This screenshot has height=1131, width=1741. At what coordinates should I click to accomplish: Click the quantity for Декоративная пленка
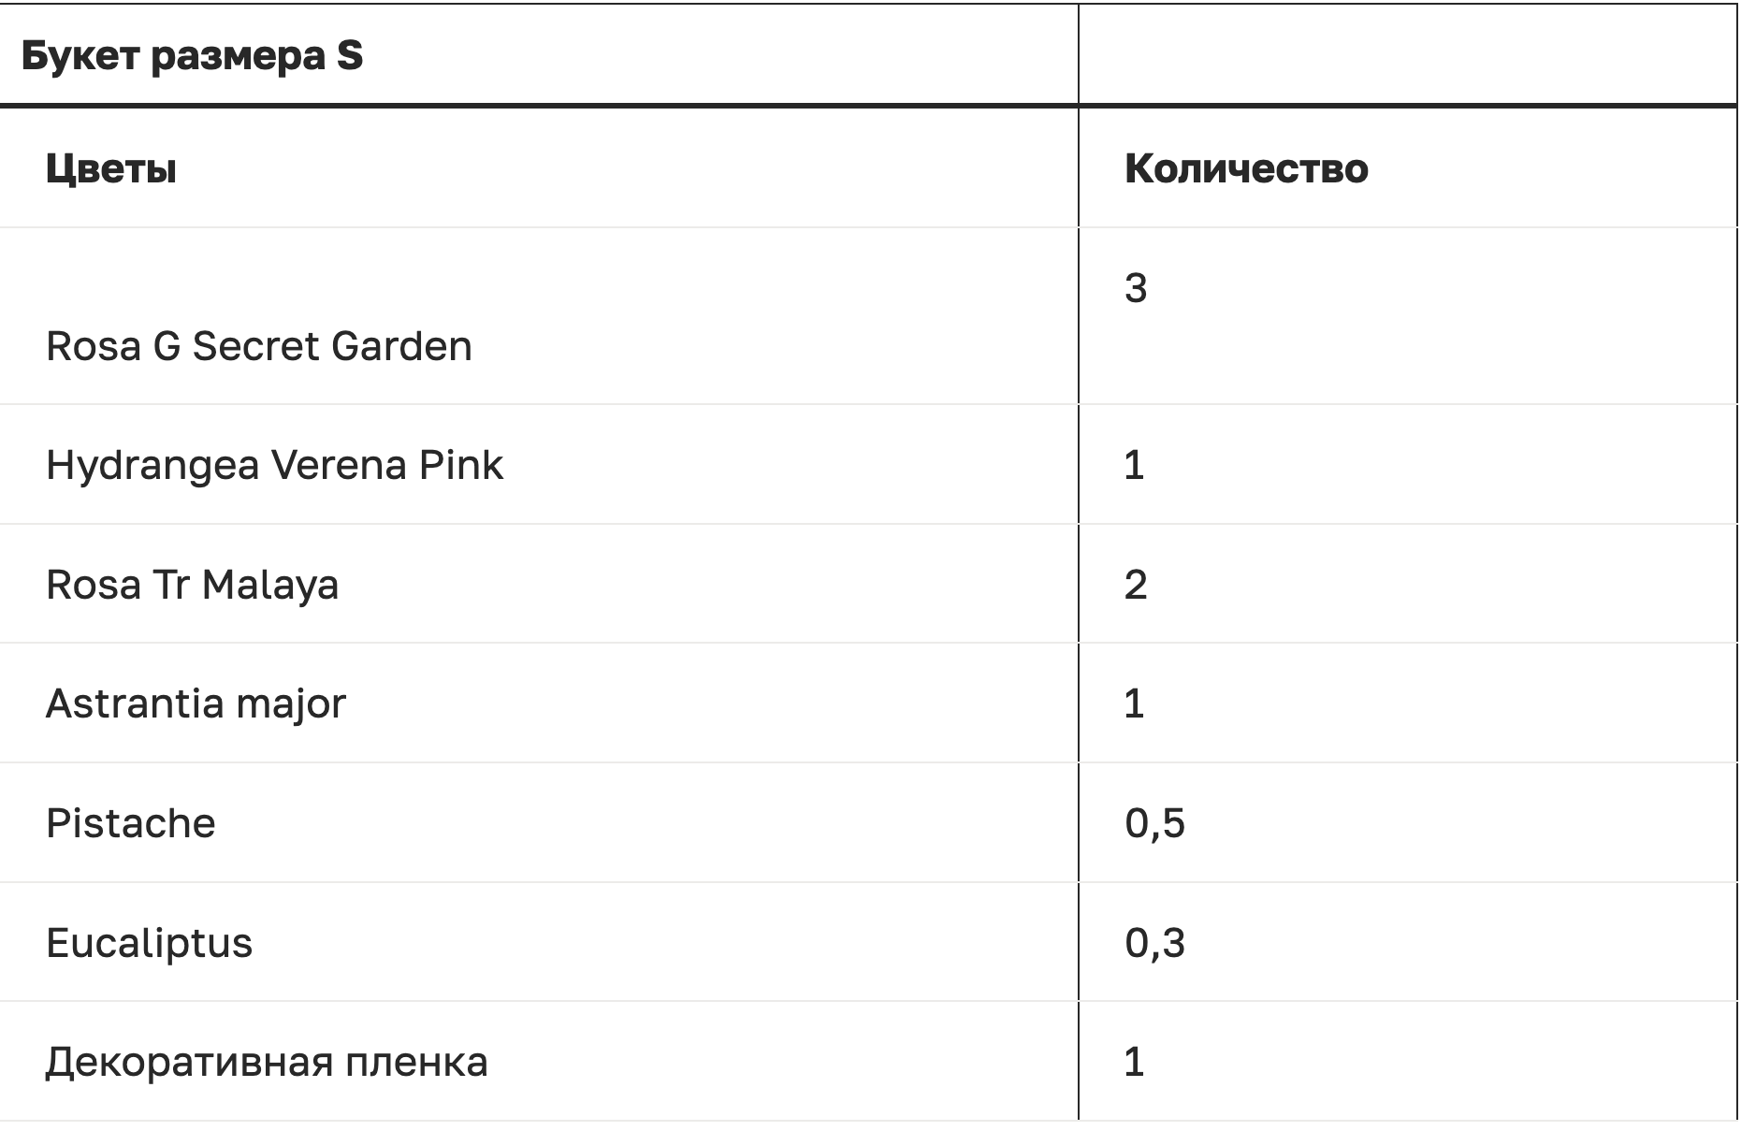point(1134,1062)
